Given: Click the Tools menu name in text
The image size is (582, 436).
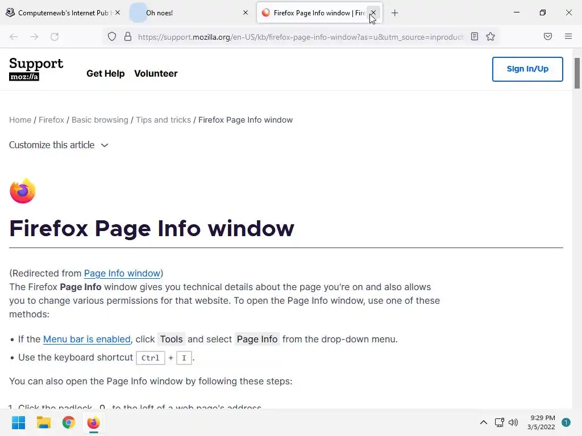Looking at the screenshot, I should pos(172,339).
